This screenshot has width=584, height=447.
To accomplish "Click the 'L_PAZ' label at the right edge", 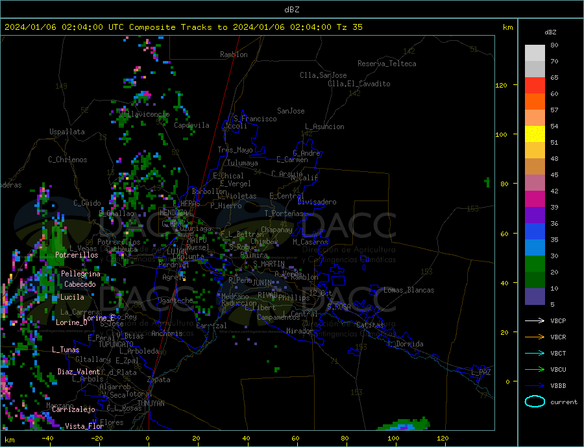I will point(481,372).
